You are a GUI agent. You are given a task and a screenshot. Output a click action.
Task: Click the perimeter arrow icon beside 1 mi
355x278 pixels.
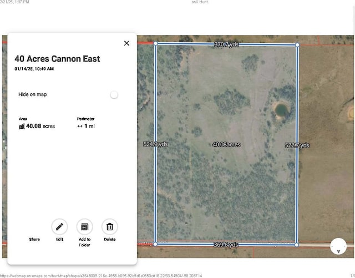pyautogui.click(x=80, y=126)
